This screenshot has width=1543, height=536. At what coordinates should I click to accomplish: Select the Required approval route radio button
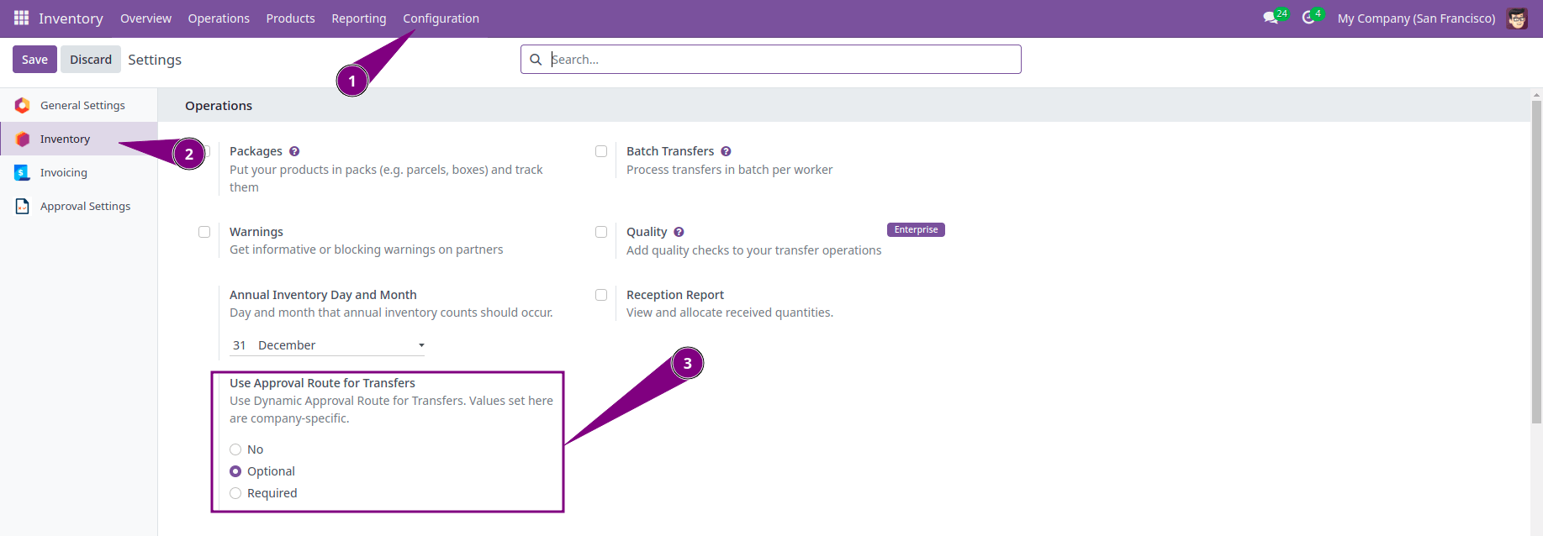pyautogui.click(x=235, y=492)
